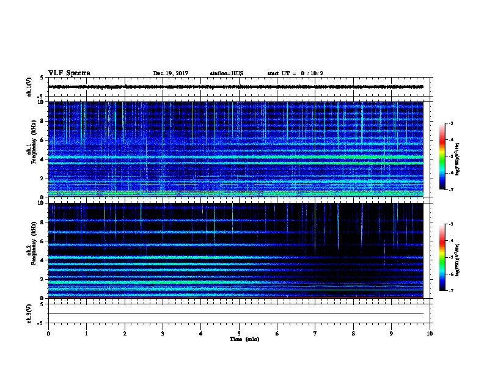Click the "2" tick on the time axis

125,333
